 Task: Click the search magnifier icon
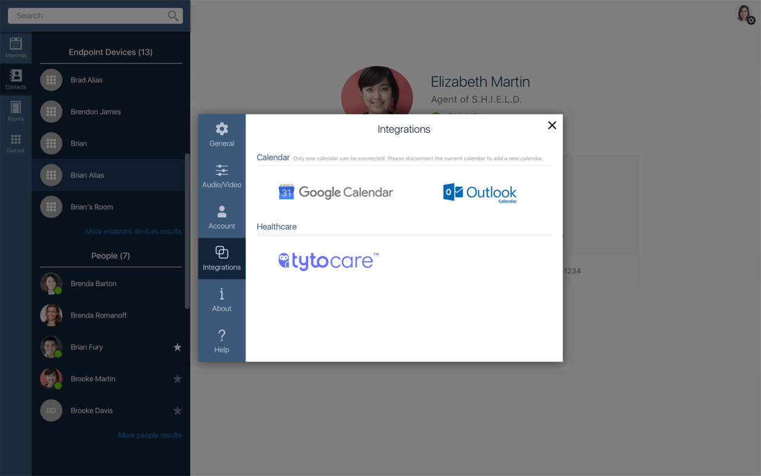pos(173,16)
